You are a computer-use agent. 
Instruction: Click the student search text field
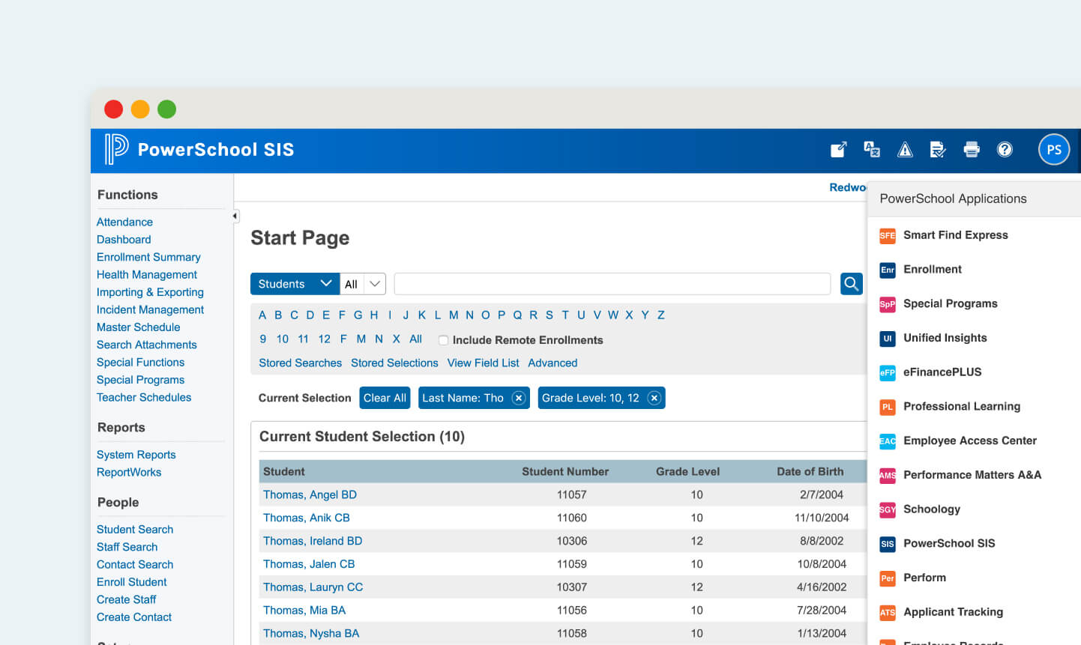pyautogui.click(x=612, y=284)
